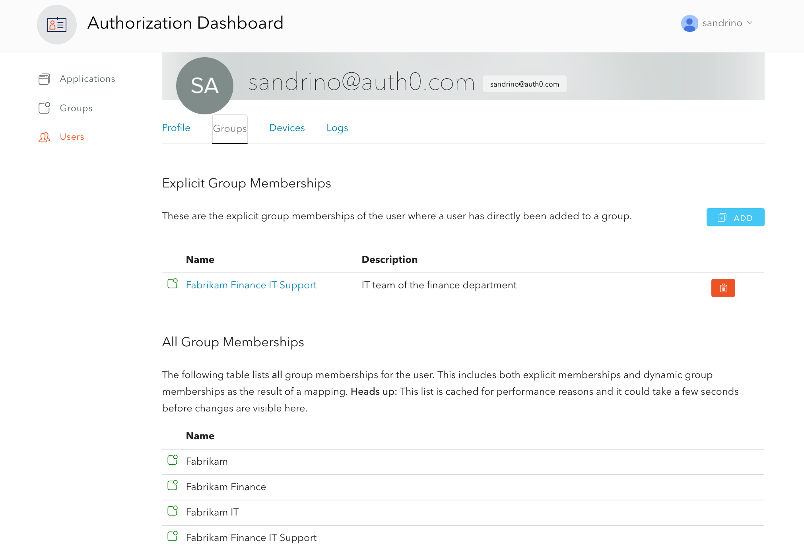804x560 pixels.
Task: Expand the sandrino account dropdown chevron
Action: 750,23
